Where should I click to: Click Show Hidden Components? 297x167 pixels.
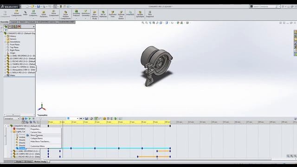pyautogui.click(x=65, y=15)
